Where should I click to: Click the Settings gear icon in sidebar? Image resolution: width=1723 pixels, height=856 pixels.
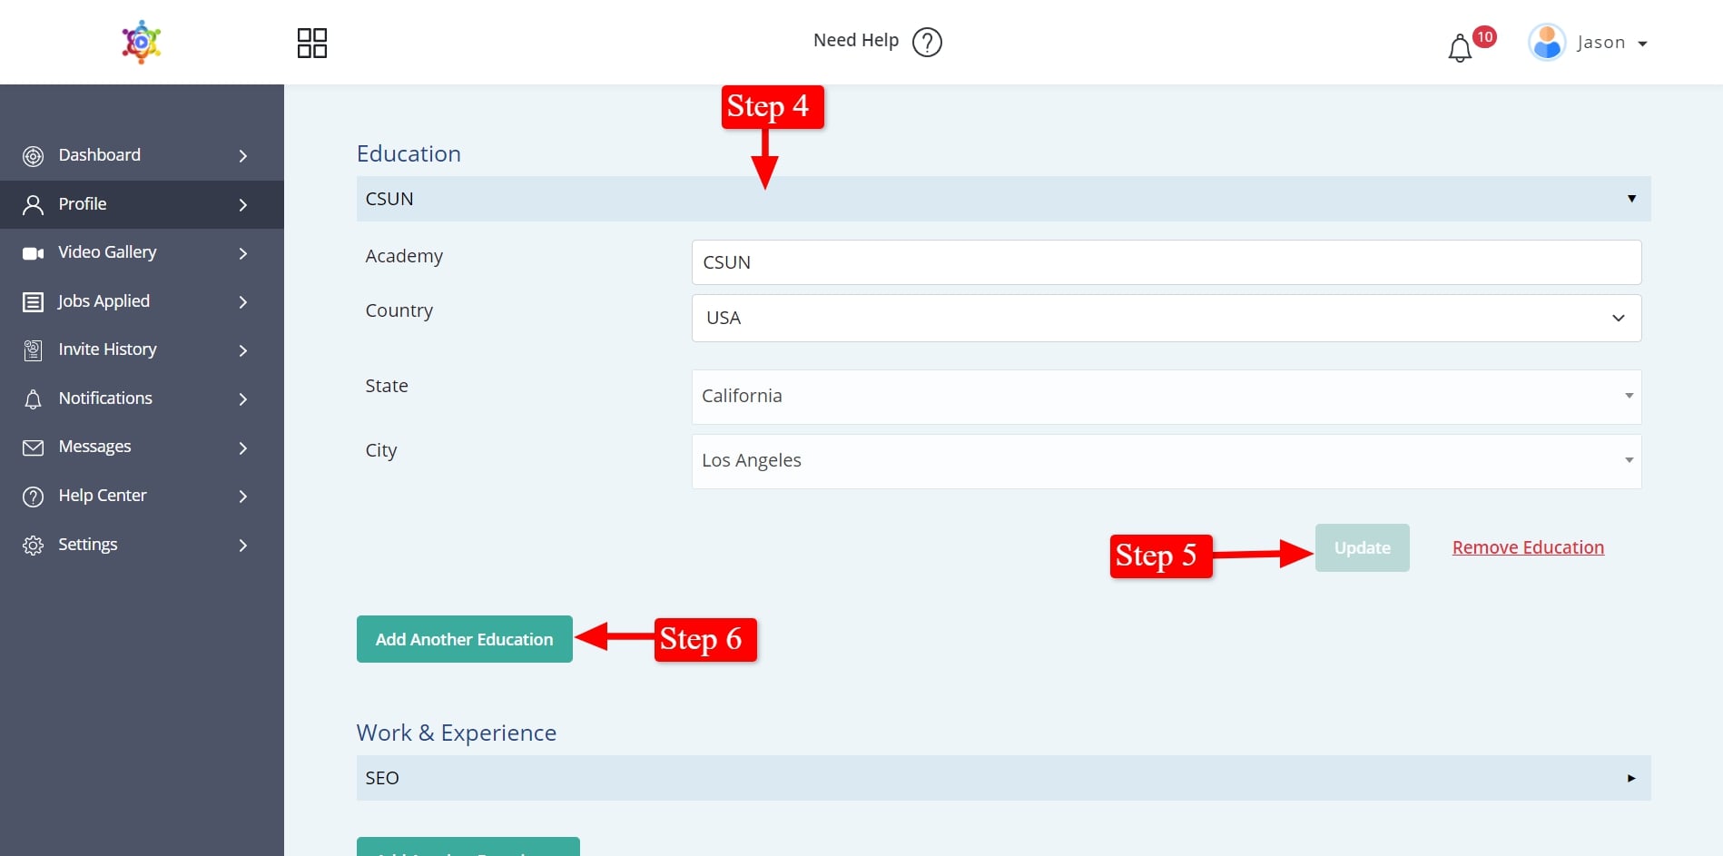pyautogui.click(x=34, y=546)
